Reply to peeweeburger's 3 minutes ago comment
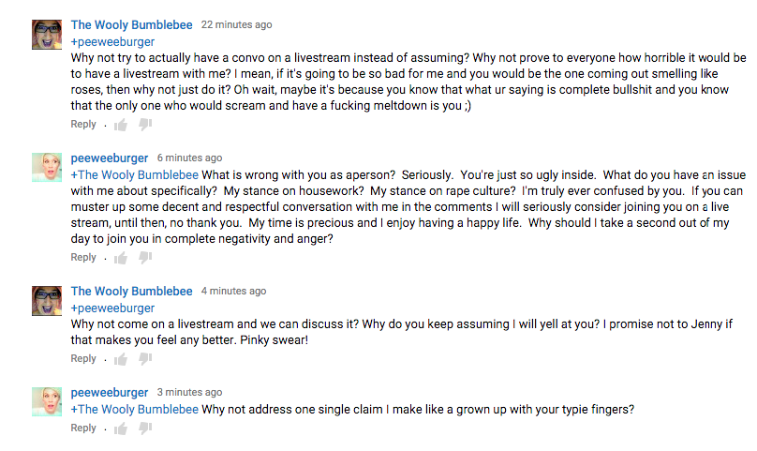 pyautogui.click(x=83, y=428)
